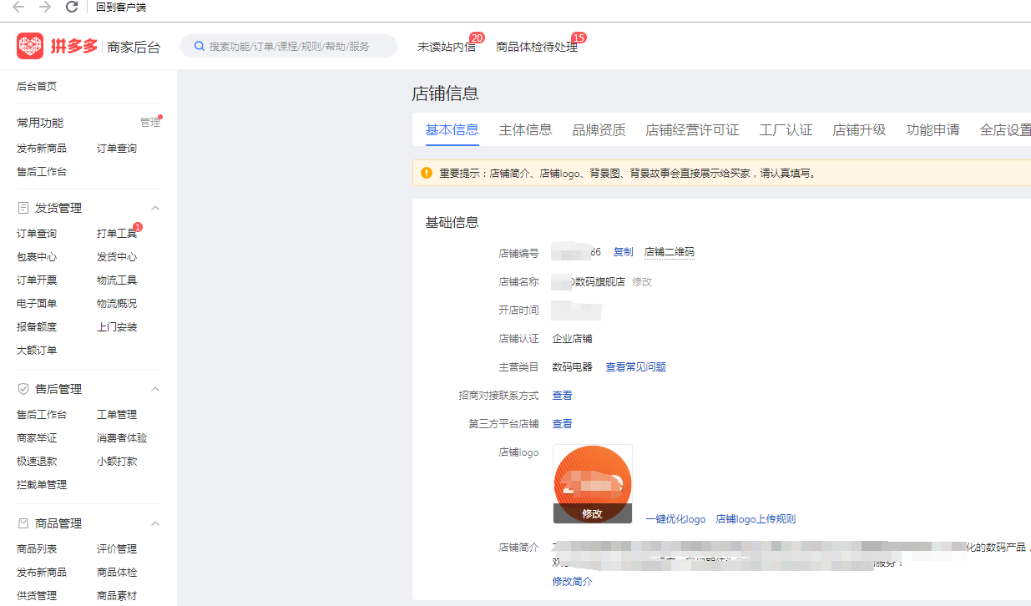Click 一键优化logo link

675,519
